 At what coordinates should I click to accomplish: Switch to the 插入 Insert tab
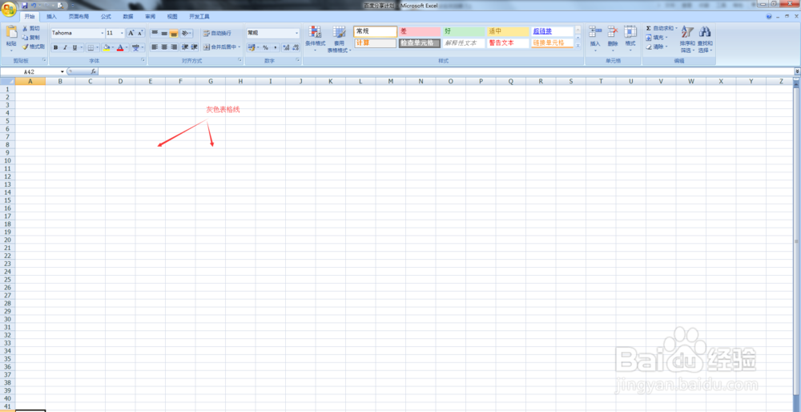51,16
